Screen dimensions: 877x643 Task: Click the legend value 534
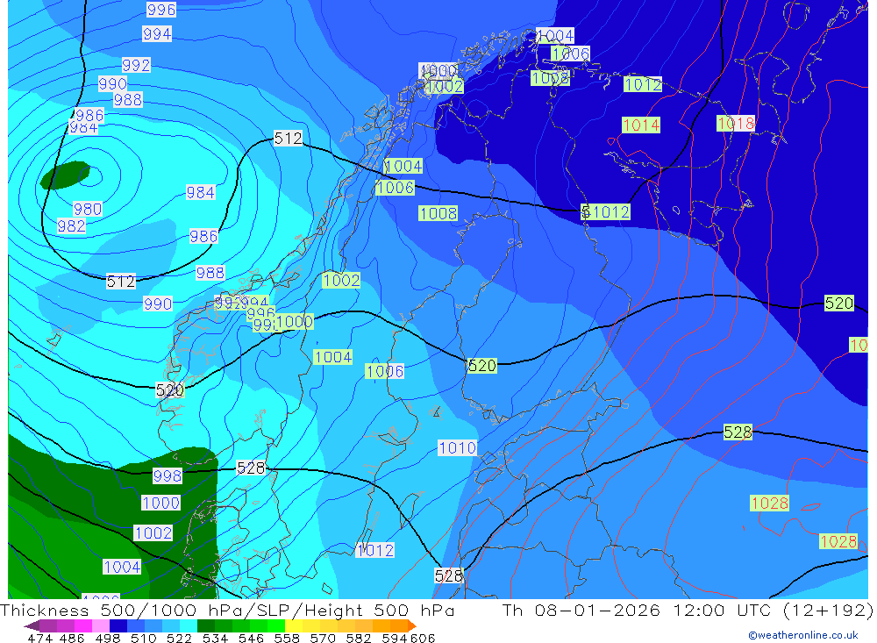click(x=216, y=638)
